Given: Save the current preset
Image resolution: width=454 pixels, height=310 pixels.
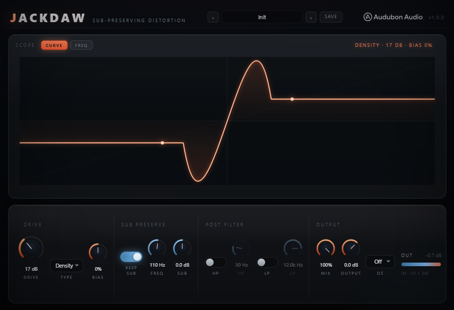Looking at the screenshot, I should tap(331, 17).
